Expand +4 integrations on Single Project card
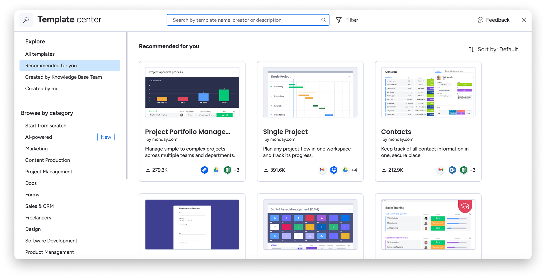This screenshot has height=278, width=546. pos(354,170)
